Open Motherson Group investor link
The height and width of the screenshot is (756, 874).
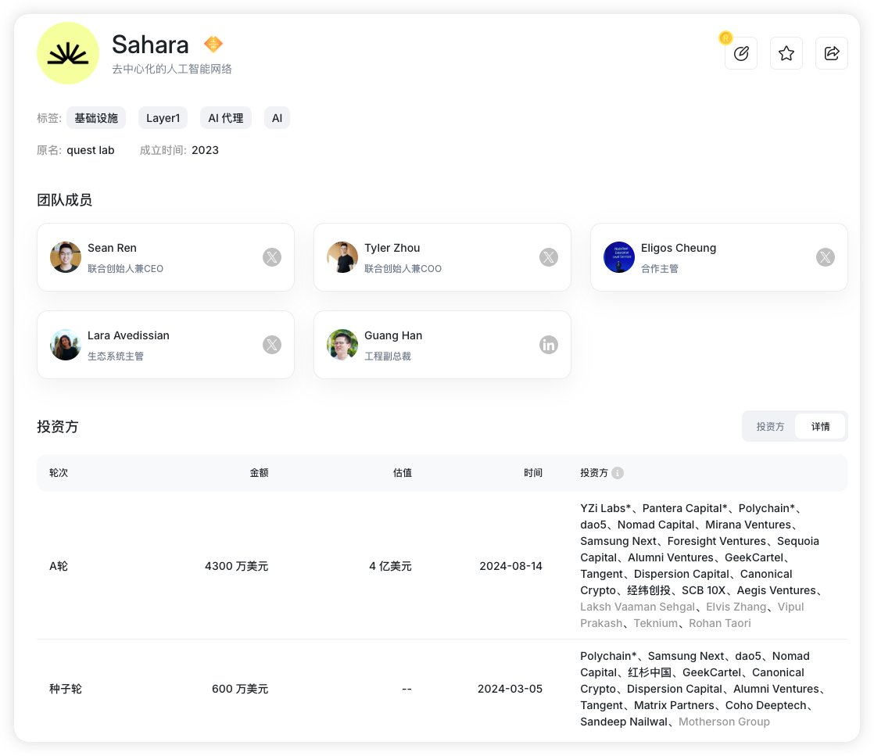[724, 722]
